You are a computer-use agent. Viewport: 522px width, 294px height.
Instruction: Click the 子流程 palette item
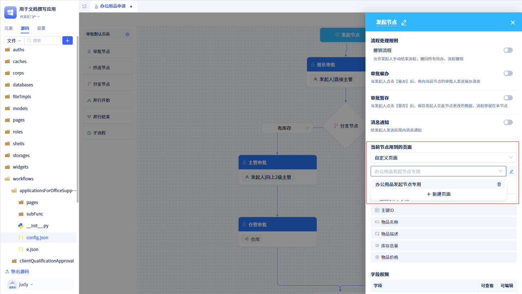click(108, 133)
